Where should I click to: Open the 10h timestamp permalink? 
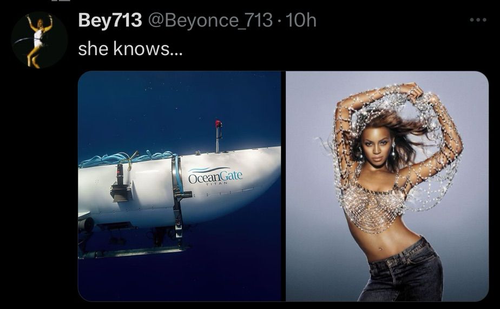pyautogui.click(x=301, y=20)
